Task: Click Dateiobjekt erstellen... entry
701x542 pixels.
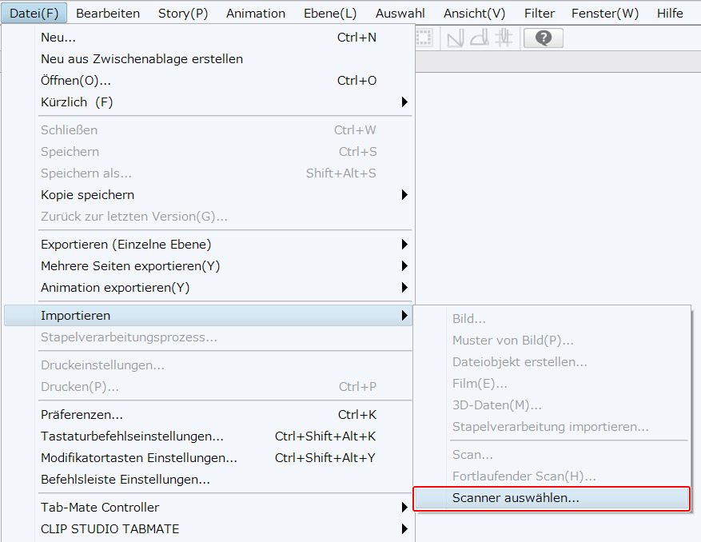Action: tap(552, 362)
